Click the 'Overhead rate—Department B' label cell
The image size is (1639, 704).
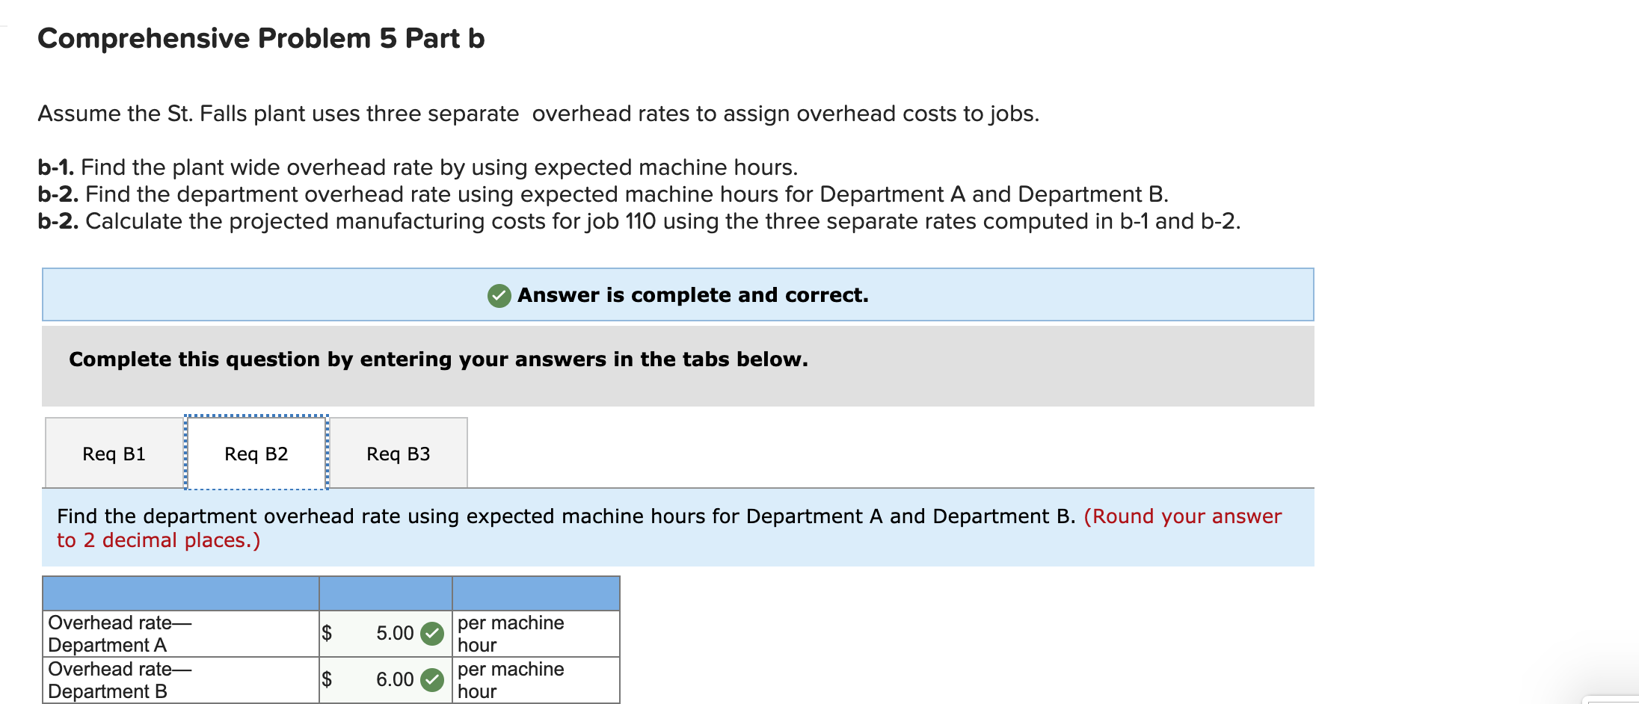click(120, 679)
